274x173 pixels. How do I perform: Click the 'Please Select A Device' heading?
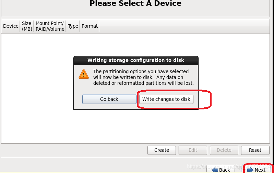pos(135,3)
